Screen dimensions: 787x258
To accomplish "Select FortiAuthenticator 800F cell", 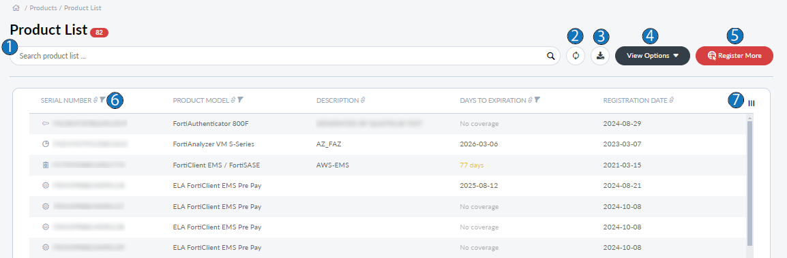I will coord(211,123).
